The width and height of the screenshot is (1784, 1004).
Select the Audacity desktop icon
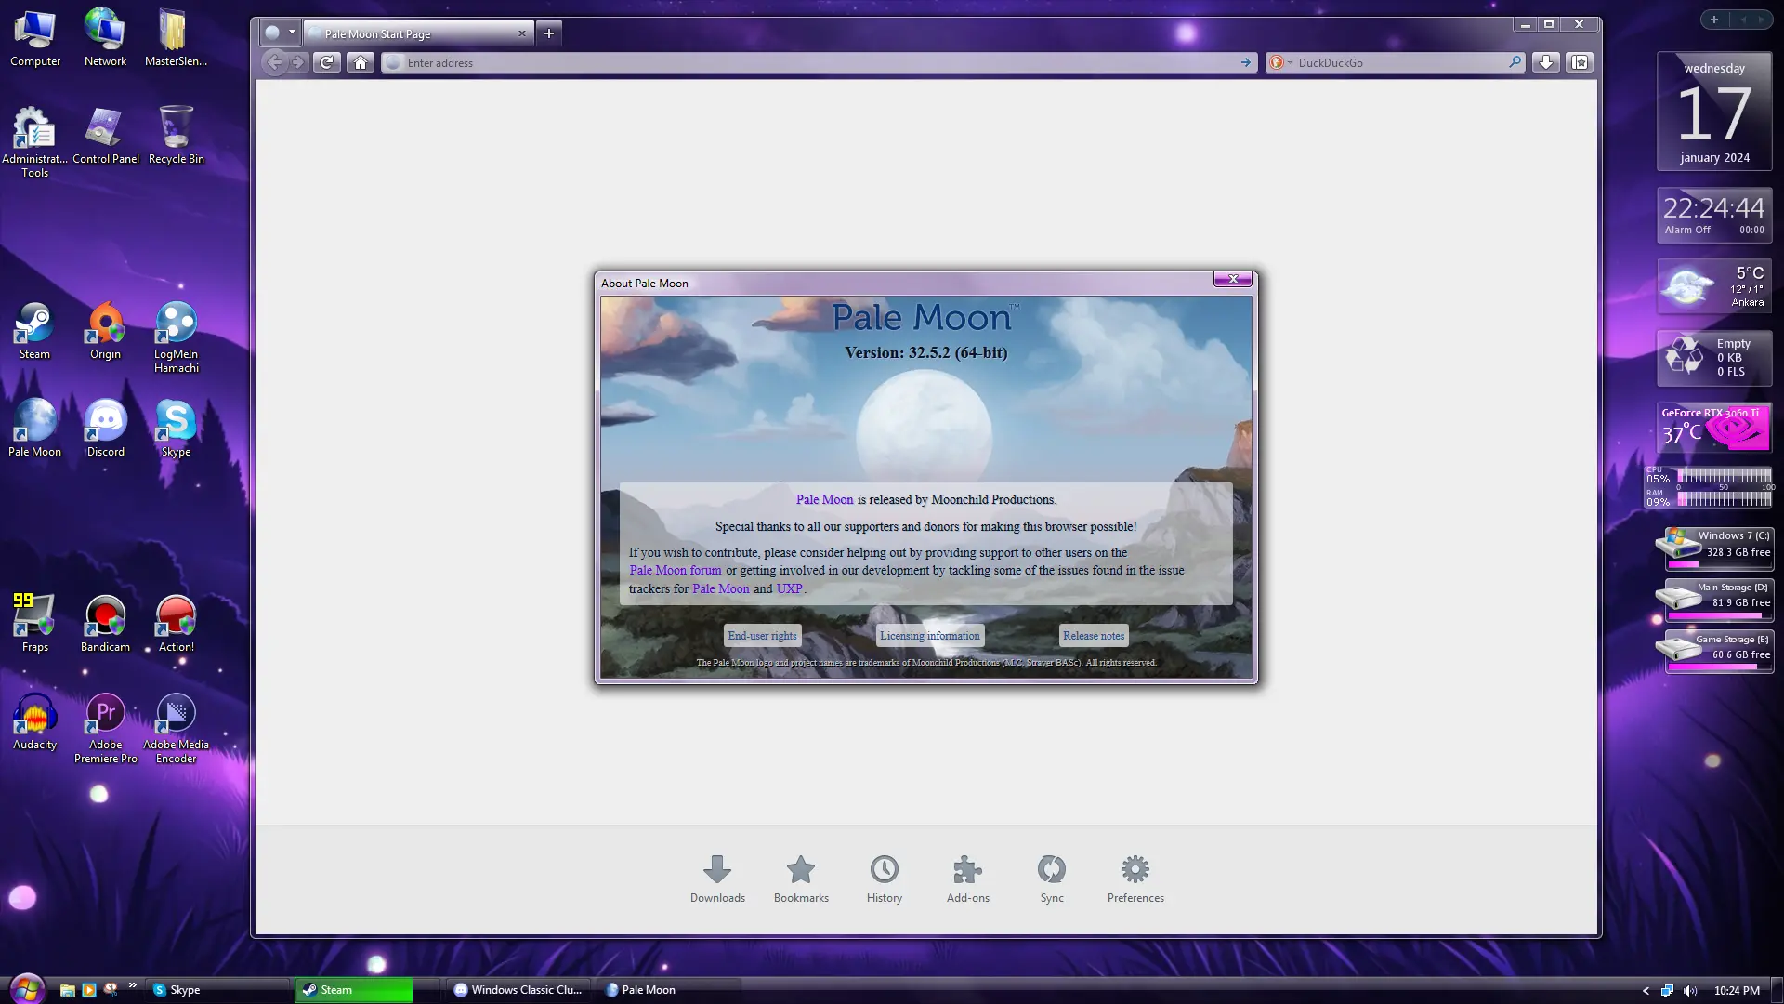click(34, 722)
